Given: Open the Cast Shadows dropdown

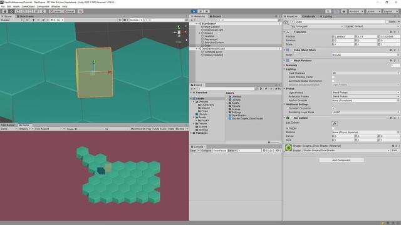Looking at the screenshot, I should pos(365,73).
